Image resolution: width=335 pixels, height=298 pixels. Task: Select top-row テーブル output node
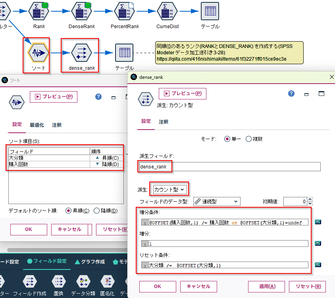click(210, 11)
